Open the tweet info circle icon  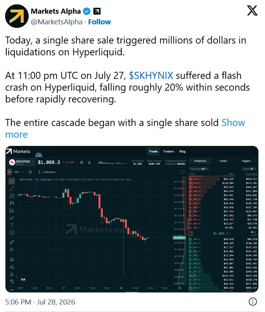pyautogui.click(x=253, y=301)
